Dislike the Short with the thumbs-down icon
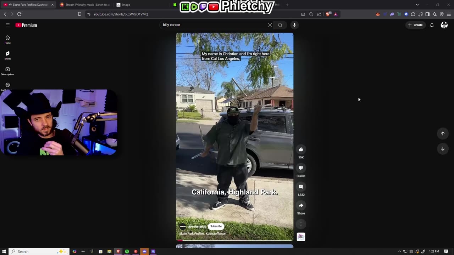Screen dimensions: 454x255 (x=301, y=168)
